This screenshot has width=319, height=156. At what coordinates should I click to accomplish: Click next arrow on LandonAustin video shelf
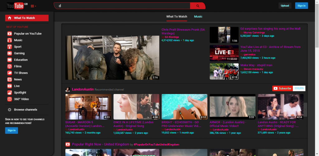coord(305,109)
